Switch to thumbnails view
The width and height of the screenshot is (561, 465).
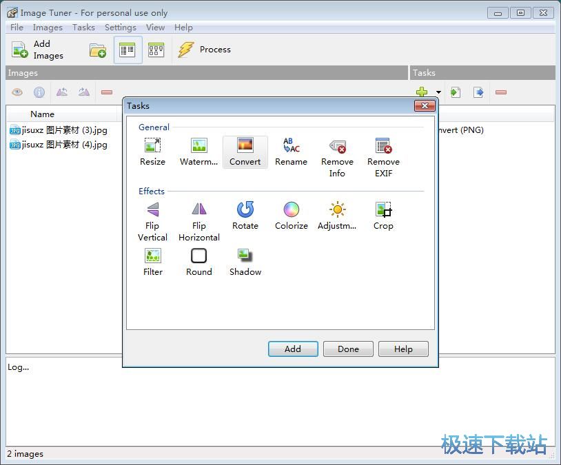point(156,50)
